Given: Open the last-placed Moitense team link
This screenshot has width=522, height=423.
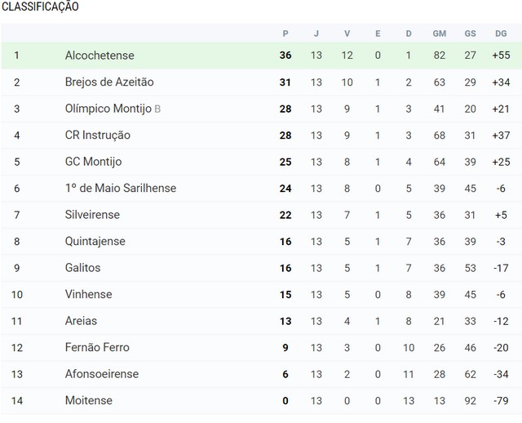Looking at the screenshot, I should (x=89, y=400).
